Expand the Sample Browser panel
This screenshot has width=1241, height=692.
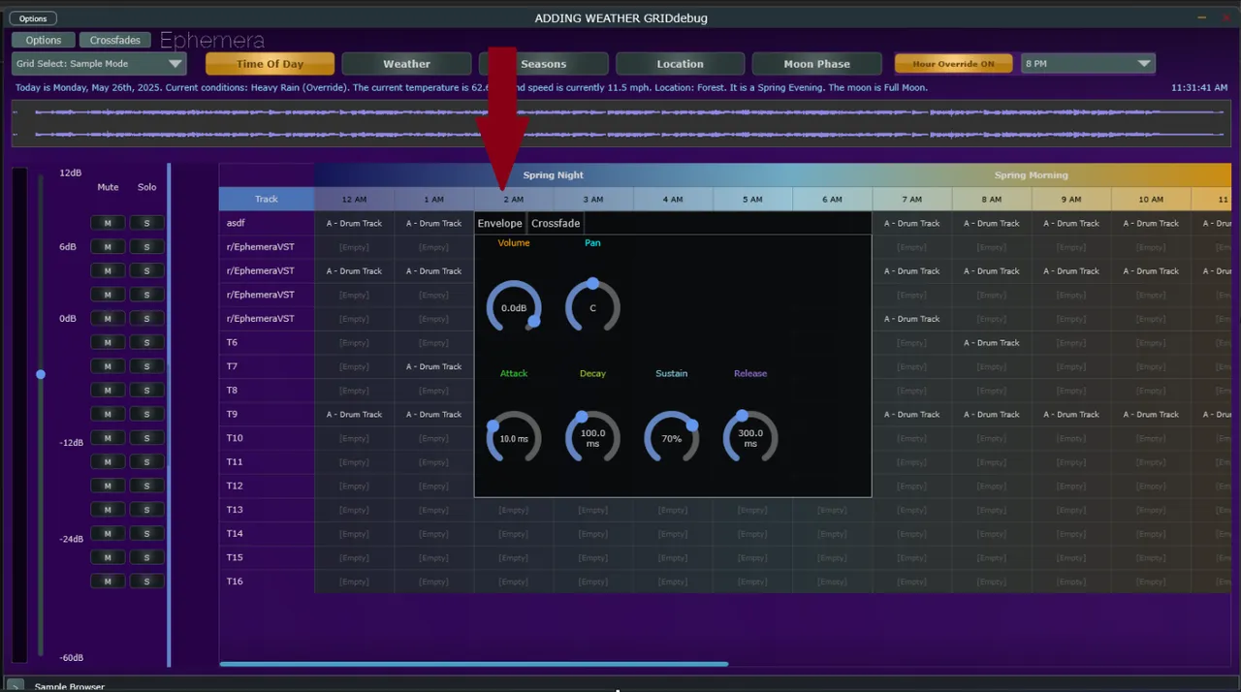coord(15,685)
